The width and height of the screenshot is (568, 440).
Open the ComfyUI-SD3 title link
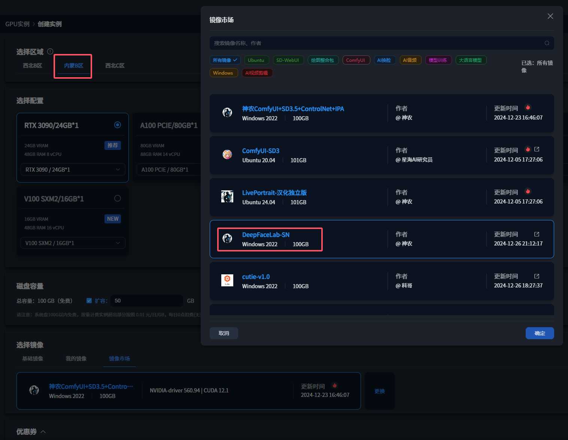pos(261,151)
